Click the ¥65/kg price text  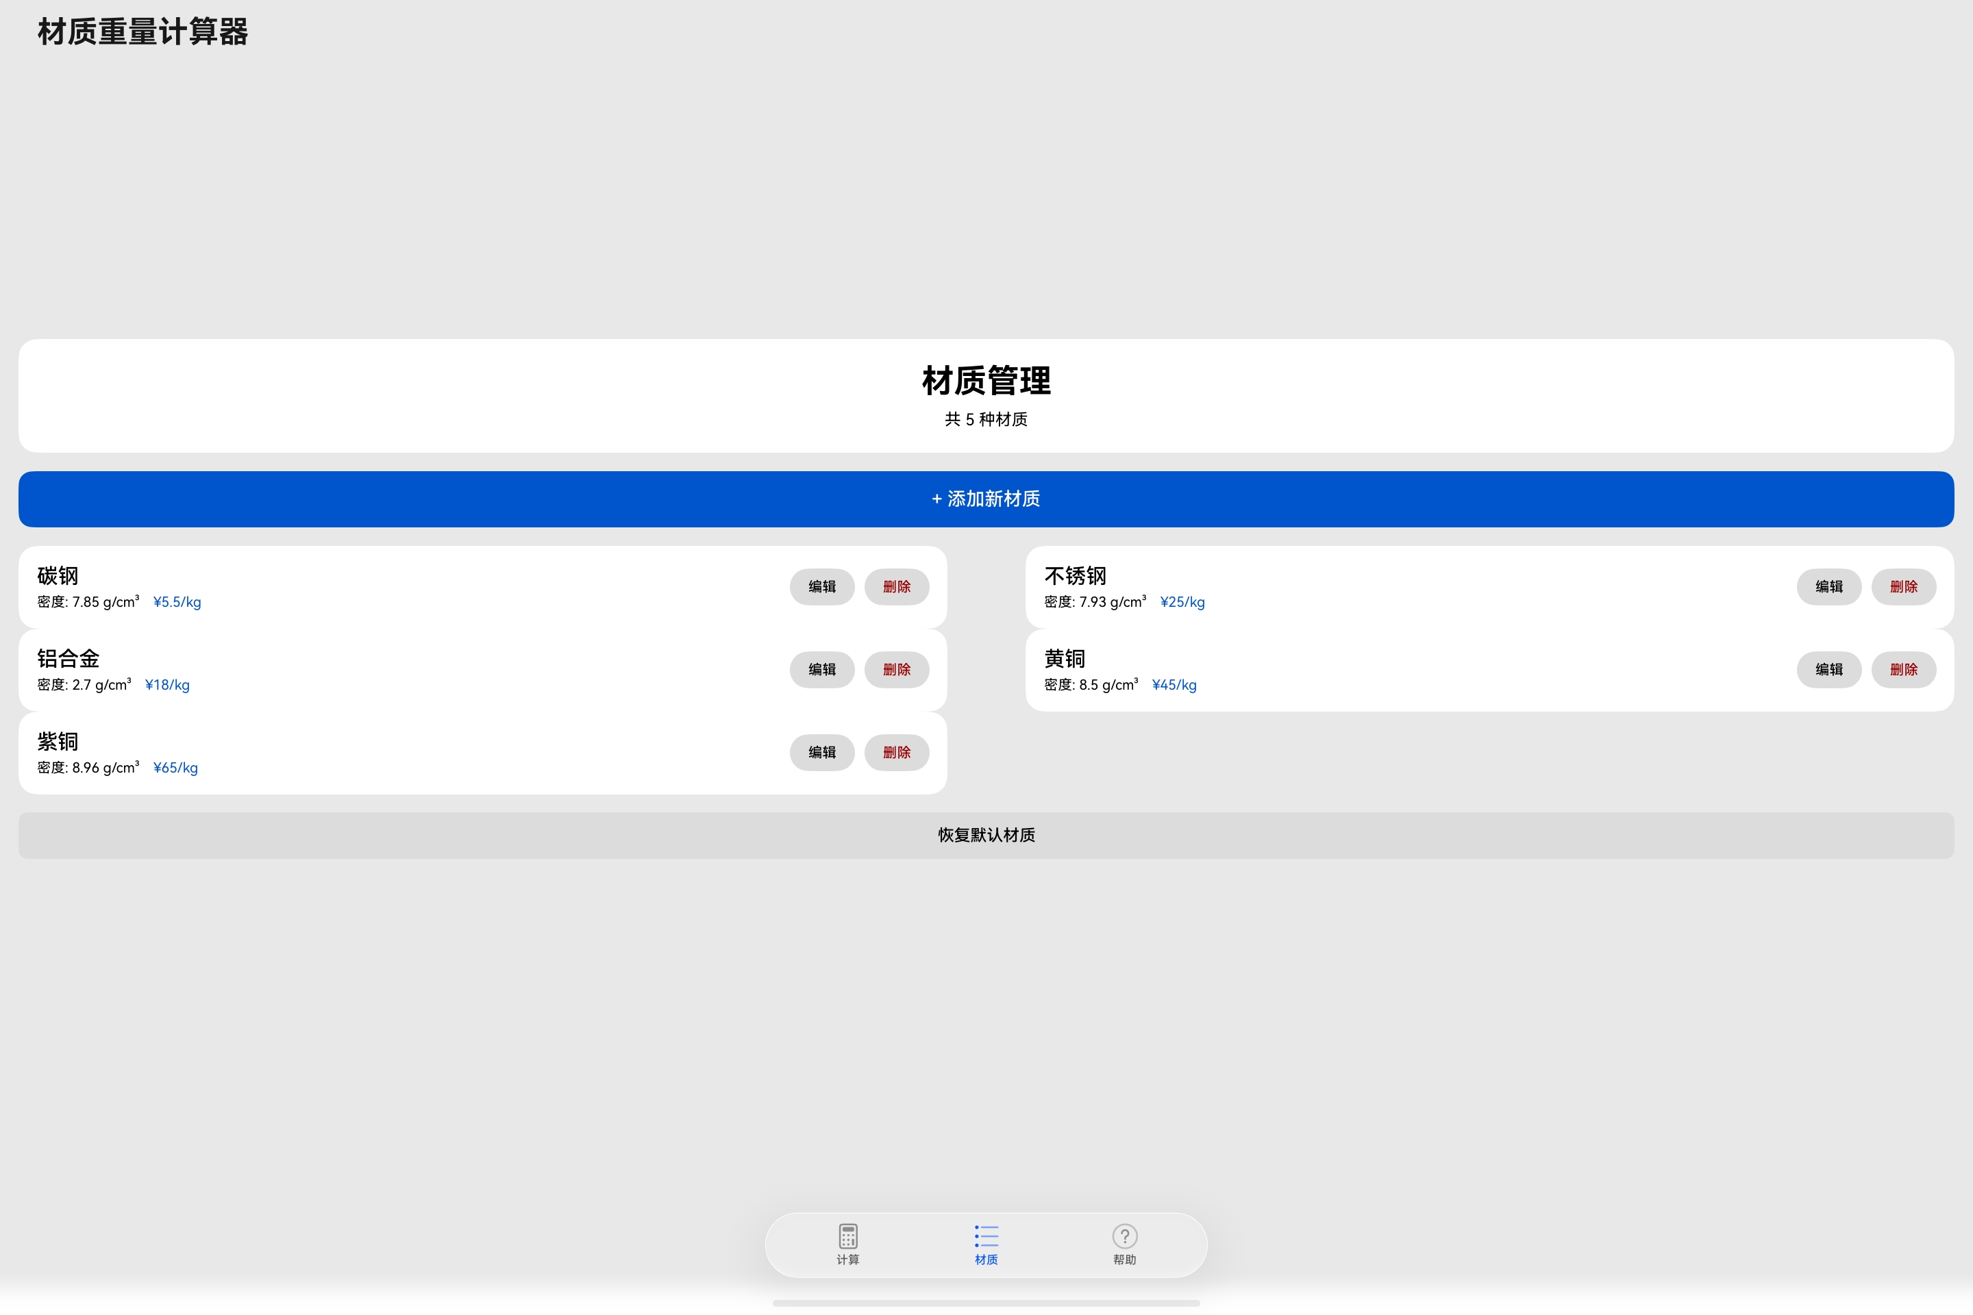[x=175, y=768]
